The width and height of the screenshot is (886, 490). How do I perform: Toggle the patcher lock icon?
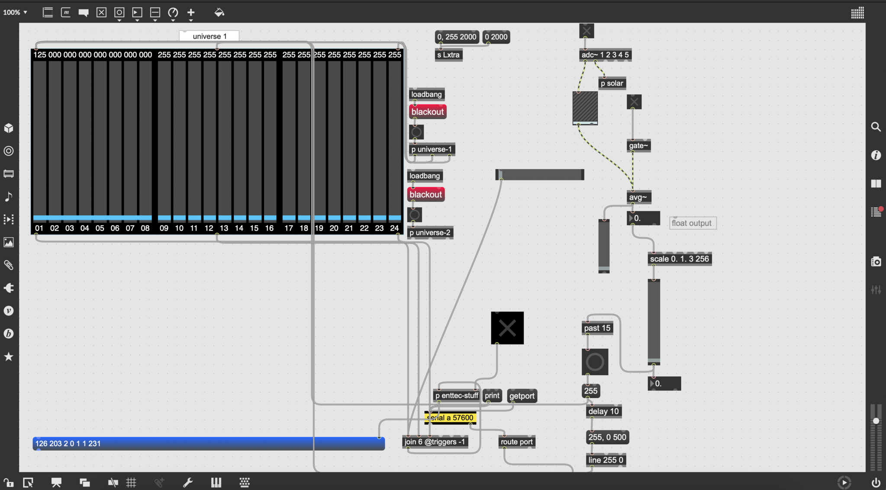tap(8, 482)
